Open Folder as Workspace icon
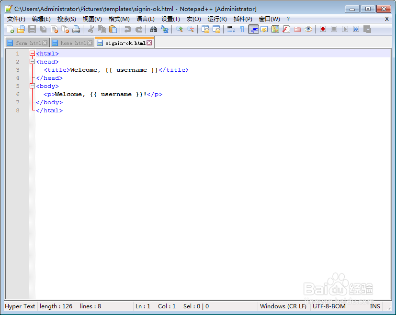The height and width of the screenshot is (315, 396). tap(297, 29)
